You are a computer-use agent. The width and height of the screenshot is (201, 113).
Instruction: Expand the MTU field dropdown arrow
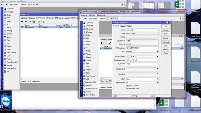(x=157, y=37)
